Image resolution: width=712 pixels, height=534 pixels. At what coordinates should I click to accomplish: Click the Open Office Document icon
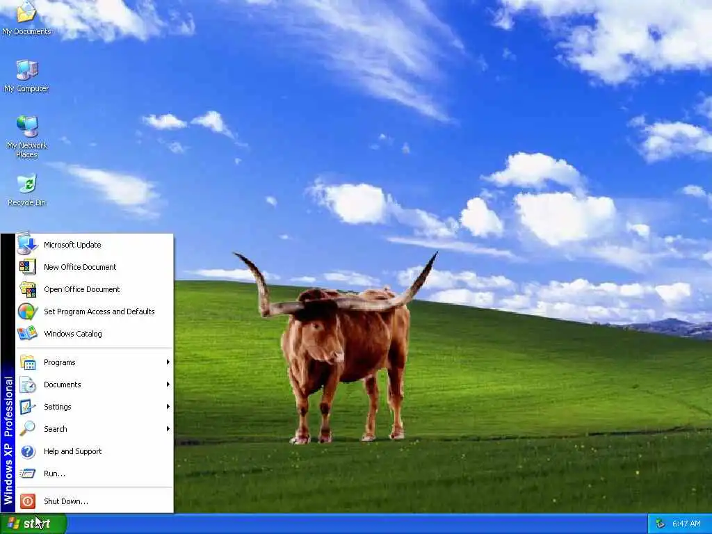coord(27,289)
